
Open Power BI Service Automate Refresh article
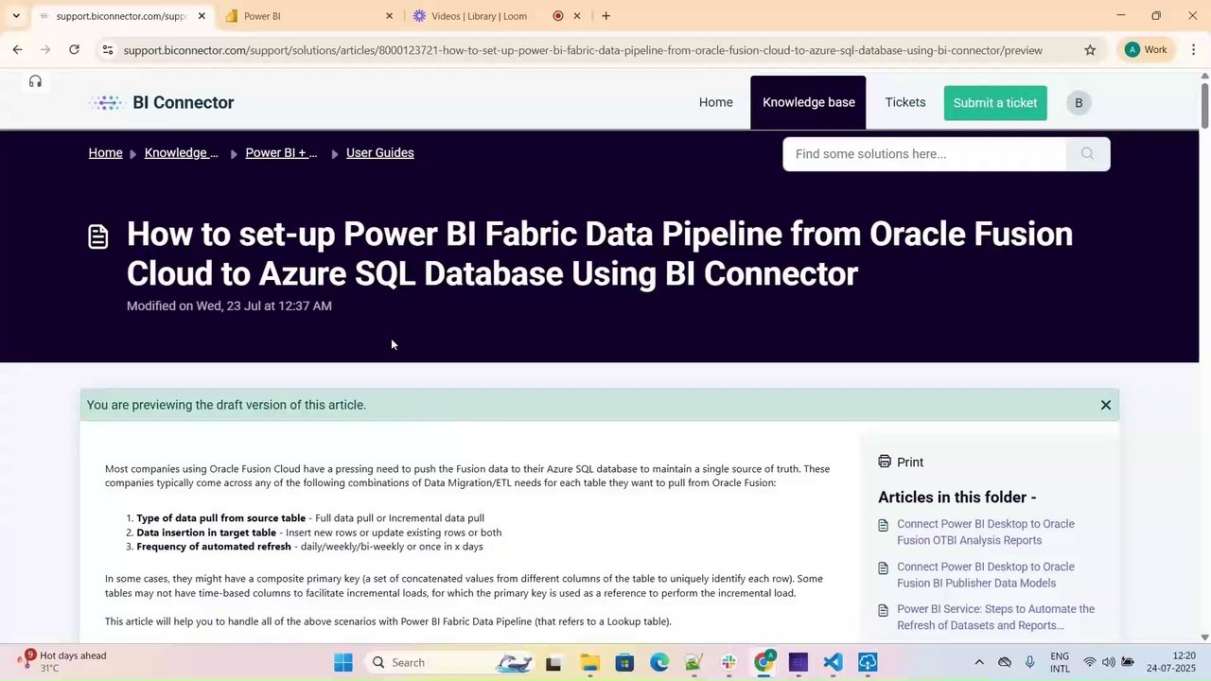pos(995,618)
